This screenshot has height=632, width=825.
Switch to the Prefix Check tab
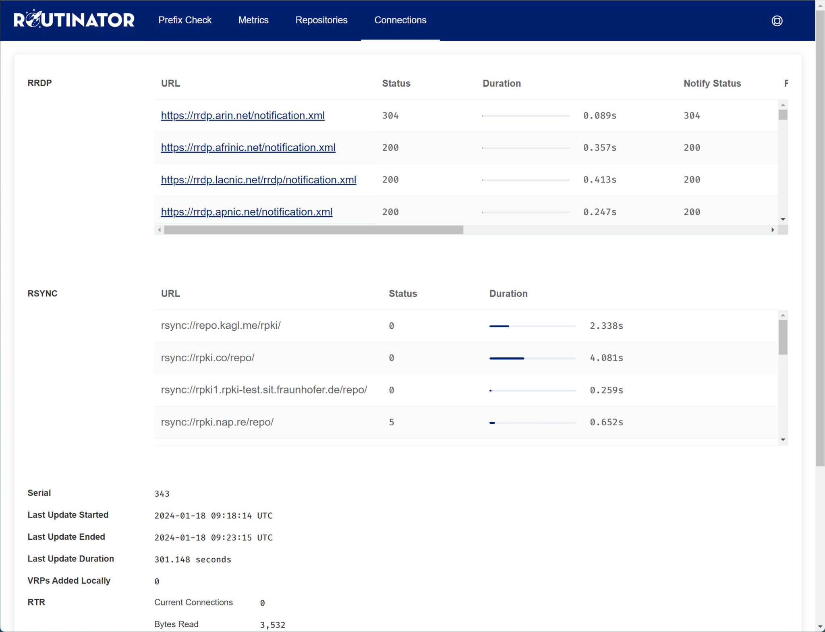185,20
